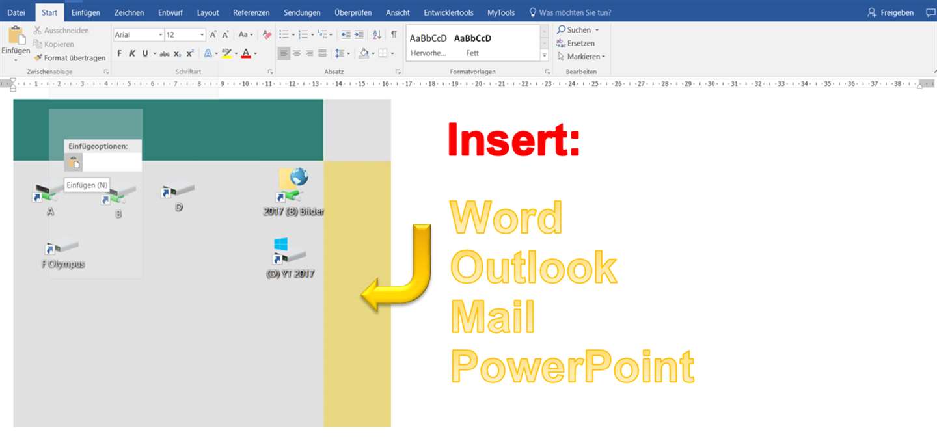This screenshot has width=937, height=441.
Task: Switch to the Entwicklertools tab
Action: click(448, 12)
